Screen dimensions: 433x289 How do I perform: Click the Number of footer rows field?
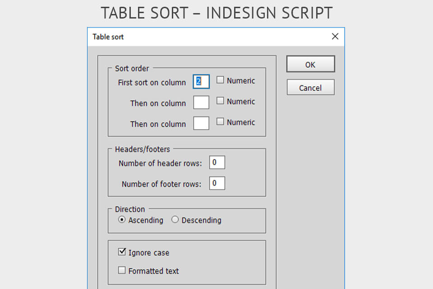(x=217, y=183)
